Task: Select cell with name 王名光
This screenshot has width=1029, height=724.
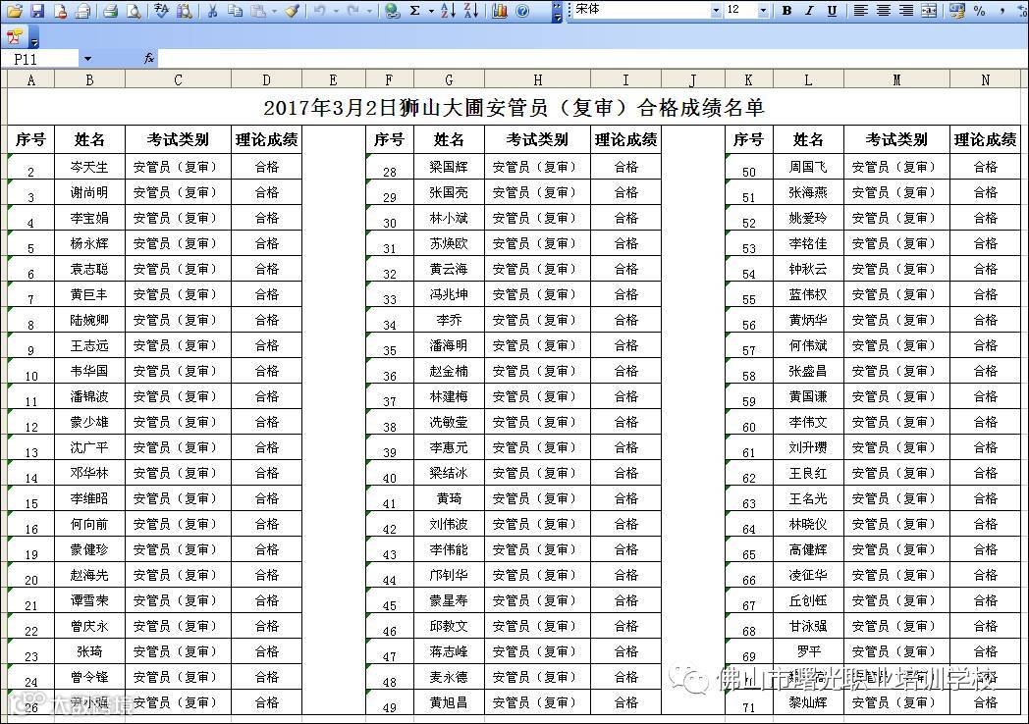Action: (808, 498)
